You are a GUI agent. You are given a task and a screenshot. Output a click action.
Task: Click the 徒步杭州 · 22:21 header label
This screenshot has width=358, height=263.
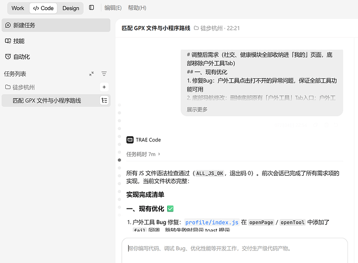[220, 28]
